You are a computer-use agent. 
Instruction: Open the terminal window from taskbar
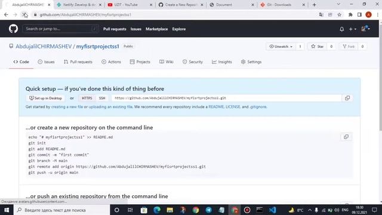(x=260, y=210)
